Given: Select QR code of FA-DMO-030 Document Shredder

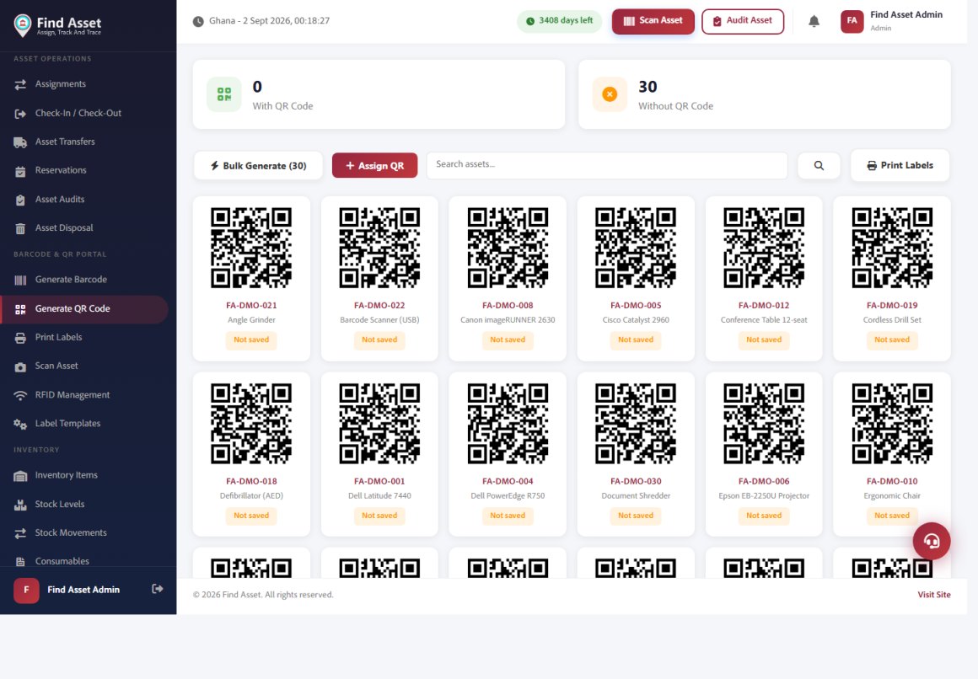Looking at the screenshot, I should point(636,424).
